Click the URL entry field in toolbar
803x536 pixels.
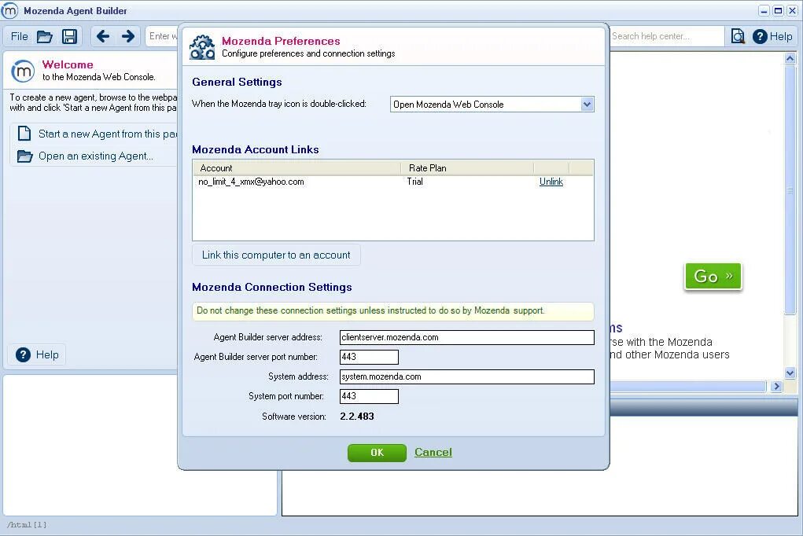click(x=162, y=36)
